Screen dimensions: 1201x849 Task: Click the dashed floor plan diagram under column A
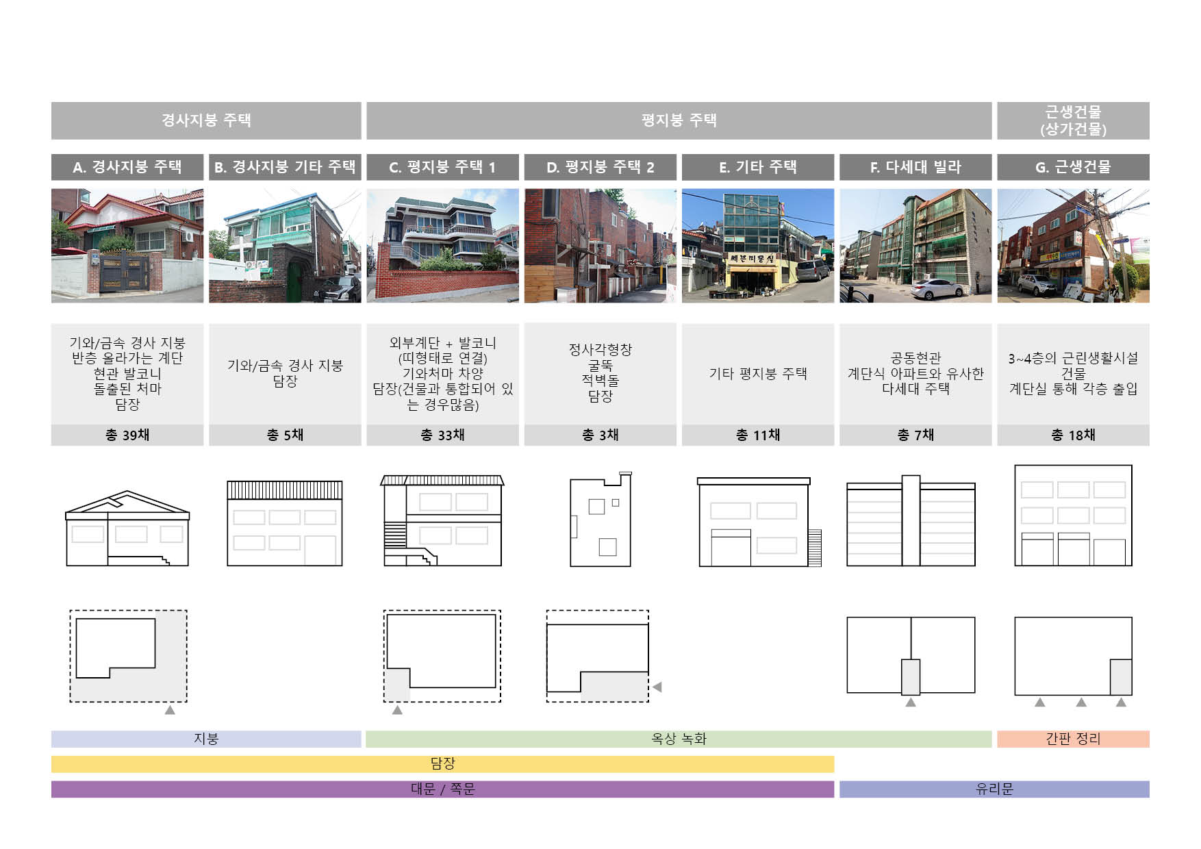click(x=128, y=655)
